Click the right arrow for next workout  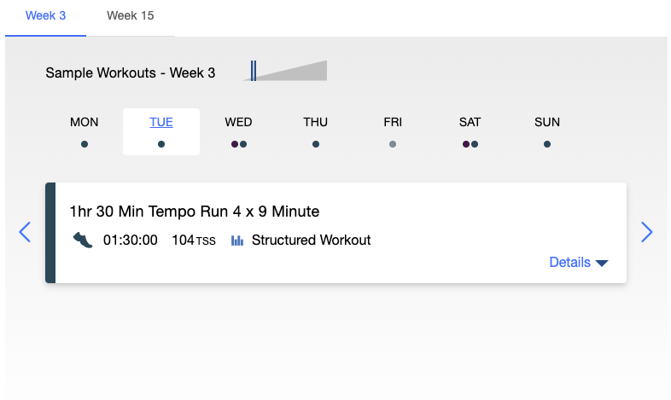tap(646, 232)
